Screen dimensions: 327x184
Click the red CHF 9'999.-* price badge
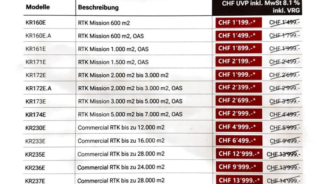click(x=239, y=167)
